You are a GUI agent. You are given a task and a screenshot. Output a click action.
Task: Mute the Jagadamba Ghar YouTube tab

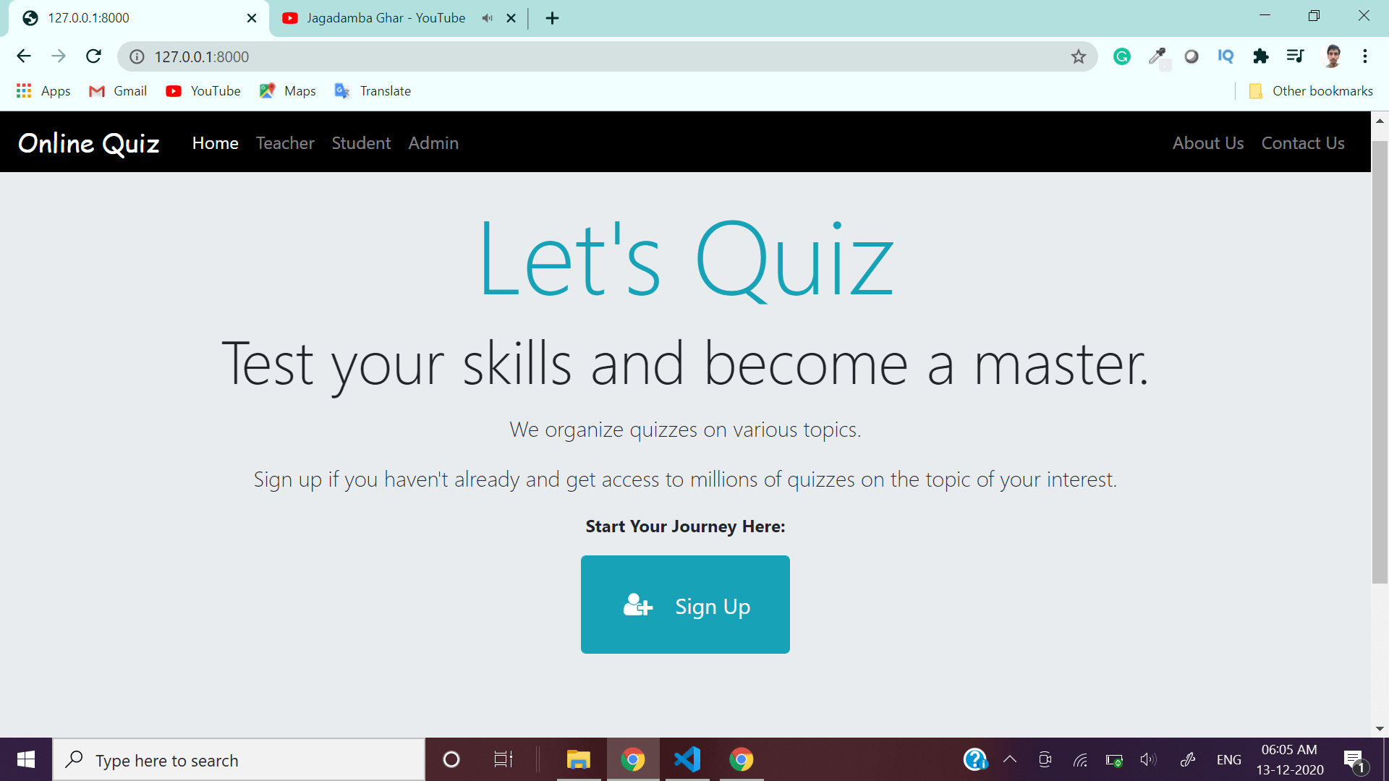tap(488, 17)
